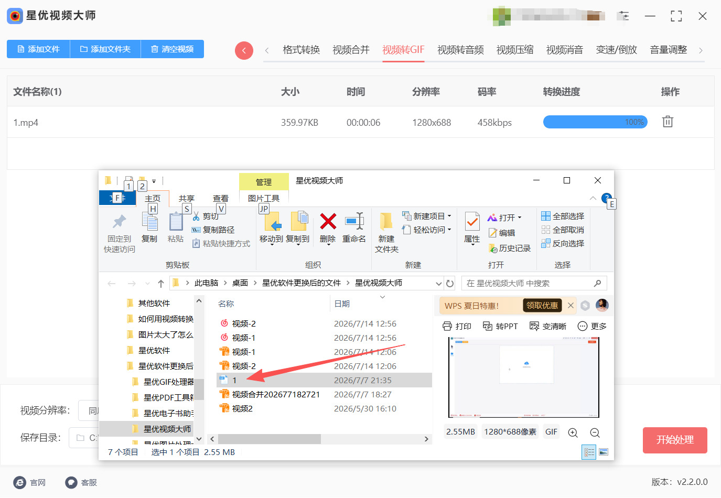Image resolution: width=721 pixels, height=498 pixels.
Task: Click 历史记录 in the ribbon
Action: [509, 248]
